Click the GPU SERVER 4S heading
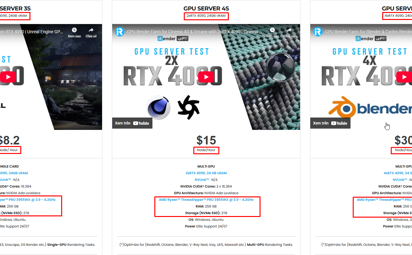Image resolution: width=412 pixels, height=255 pixels. coord(206,9)
